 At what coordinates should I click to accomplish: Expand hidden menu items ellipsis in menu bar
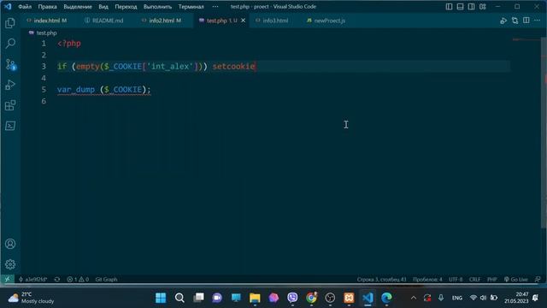click(x=215, y=7)
